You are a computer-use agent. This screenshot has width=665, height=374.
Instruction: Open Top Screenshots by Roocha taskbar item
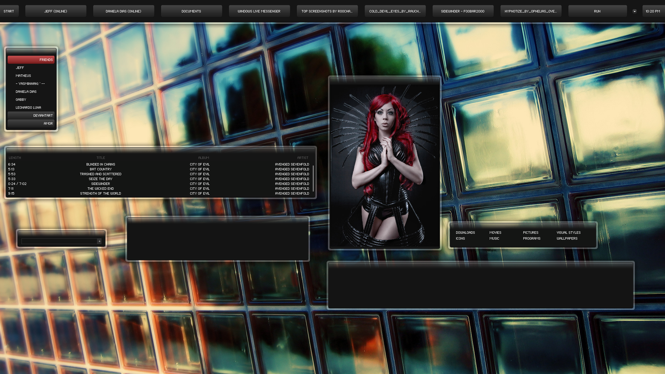327,11
